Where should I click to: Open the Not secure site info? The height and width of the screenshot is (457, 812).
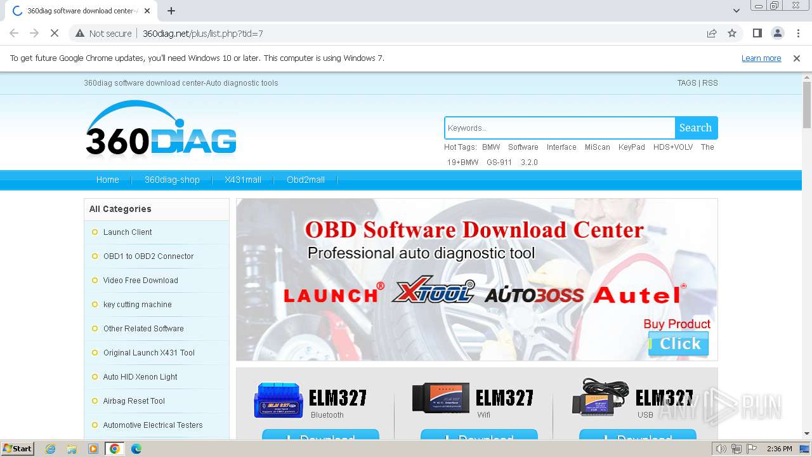tap(103, 34)
